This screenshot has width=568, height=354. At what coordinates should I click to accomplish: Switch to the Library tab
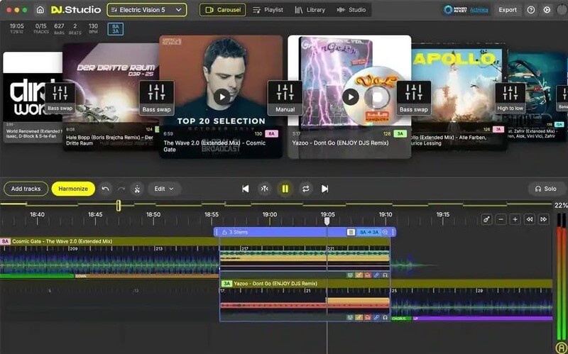pos(310,10)
